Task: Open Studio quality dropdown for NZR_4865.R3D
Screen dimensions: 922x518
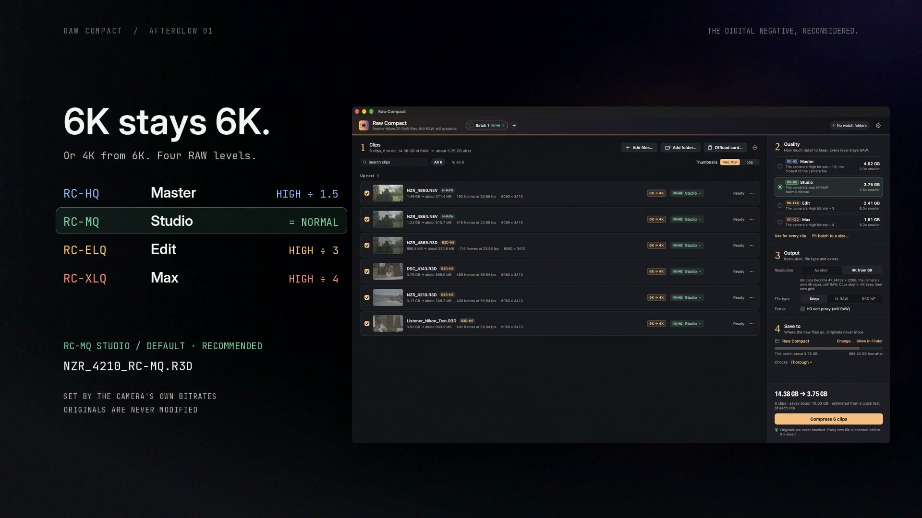Action: pos(687,246)
